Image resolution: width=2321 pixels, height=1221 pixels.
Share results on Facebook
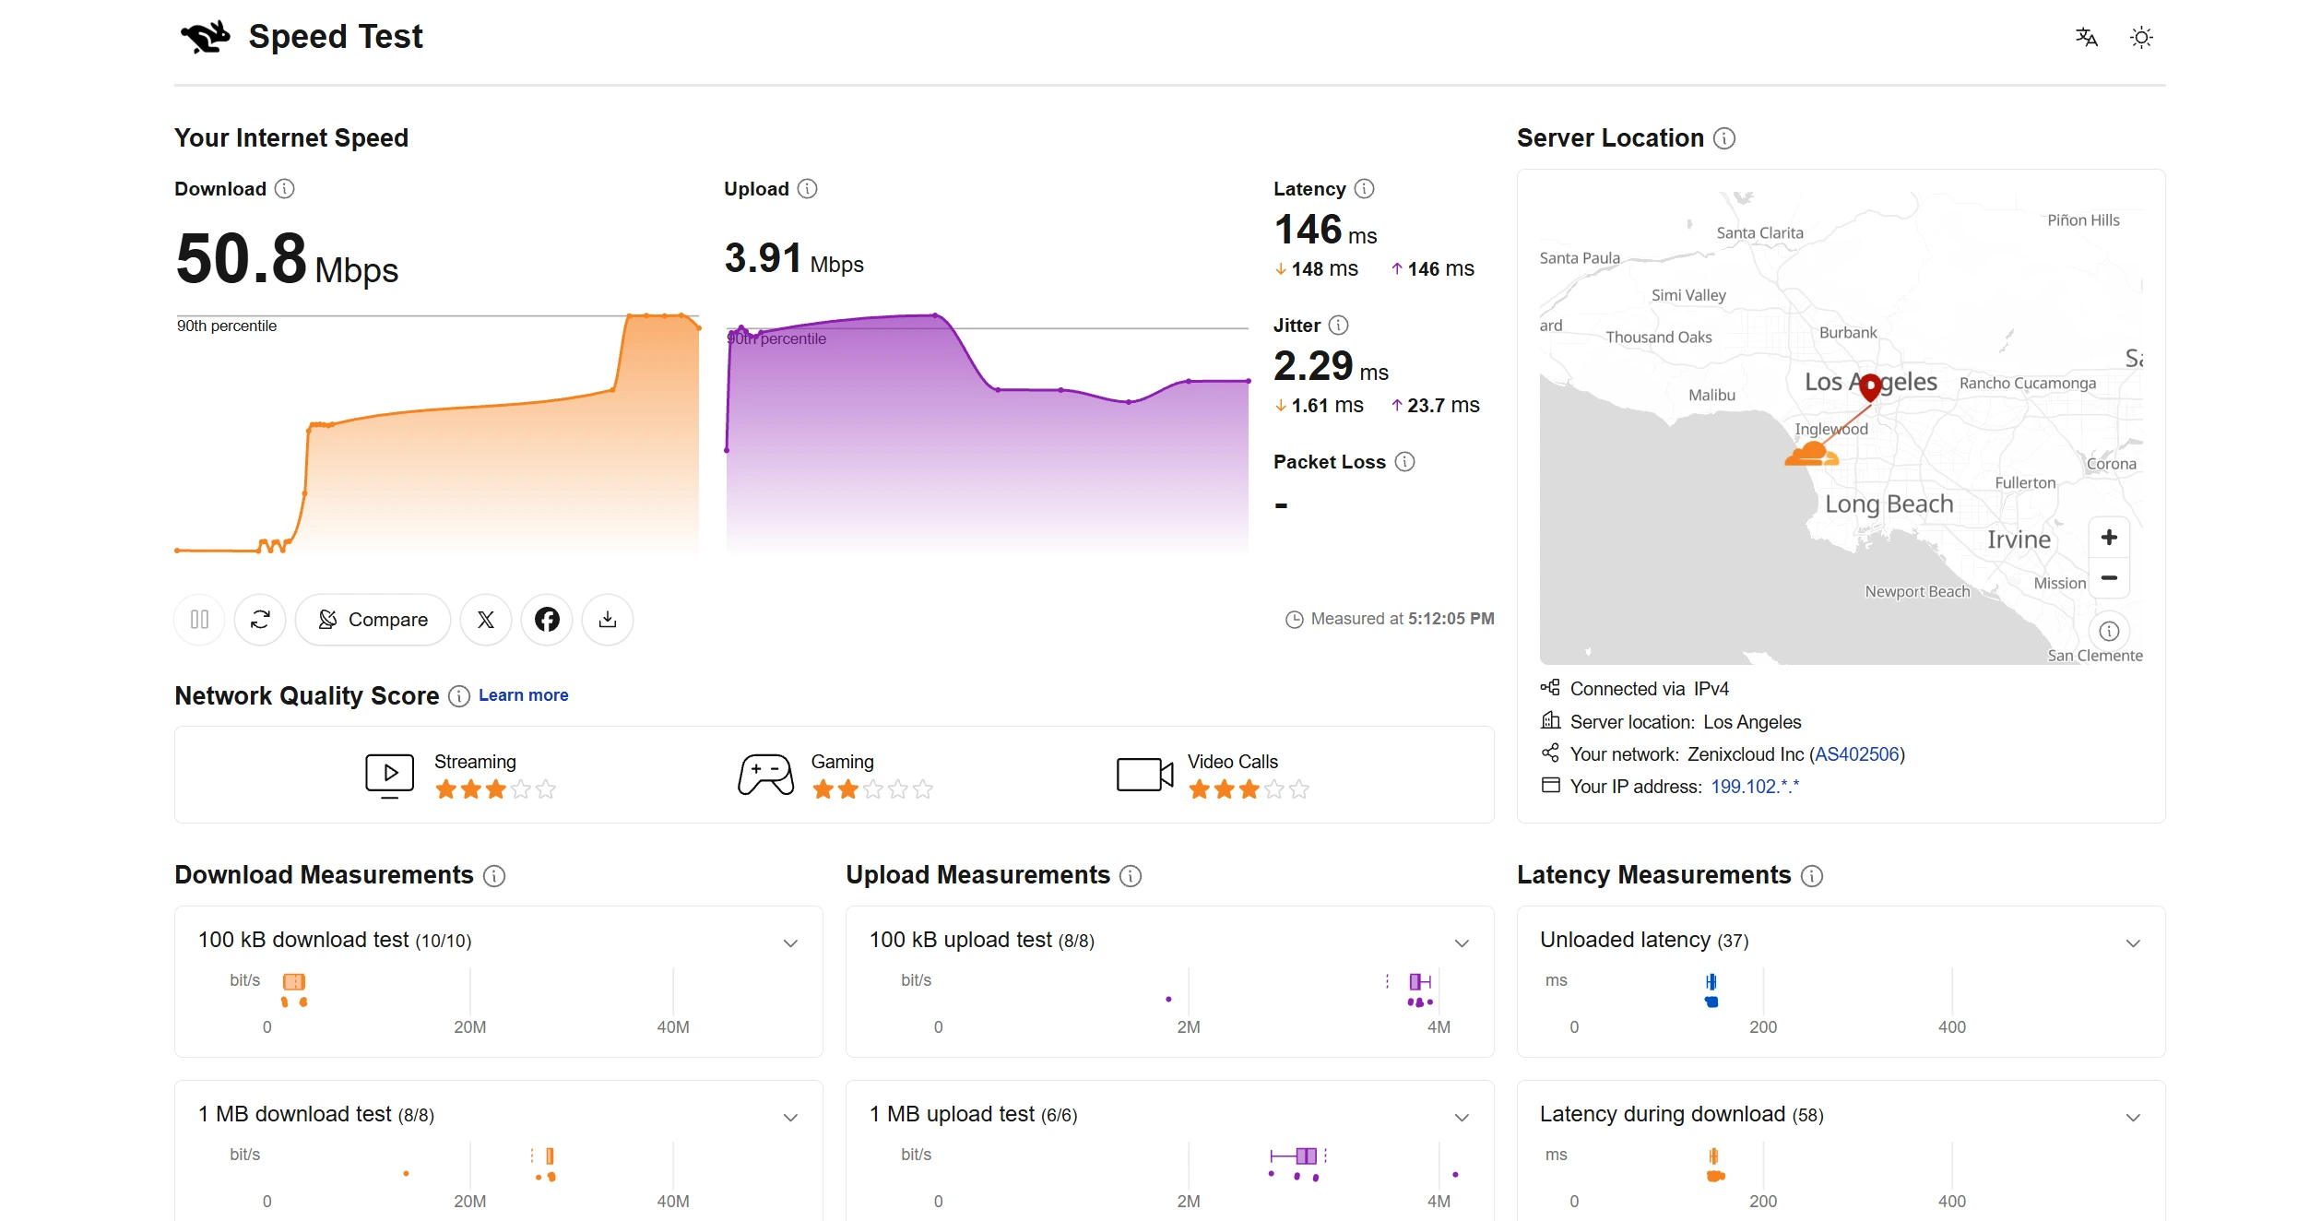(x=547, y=620)
